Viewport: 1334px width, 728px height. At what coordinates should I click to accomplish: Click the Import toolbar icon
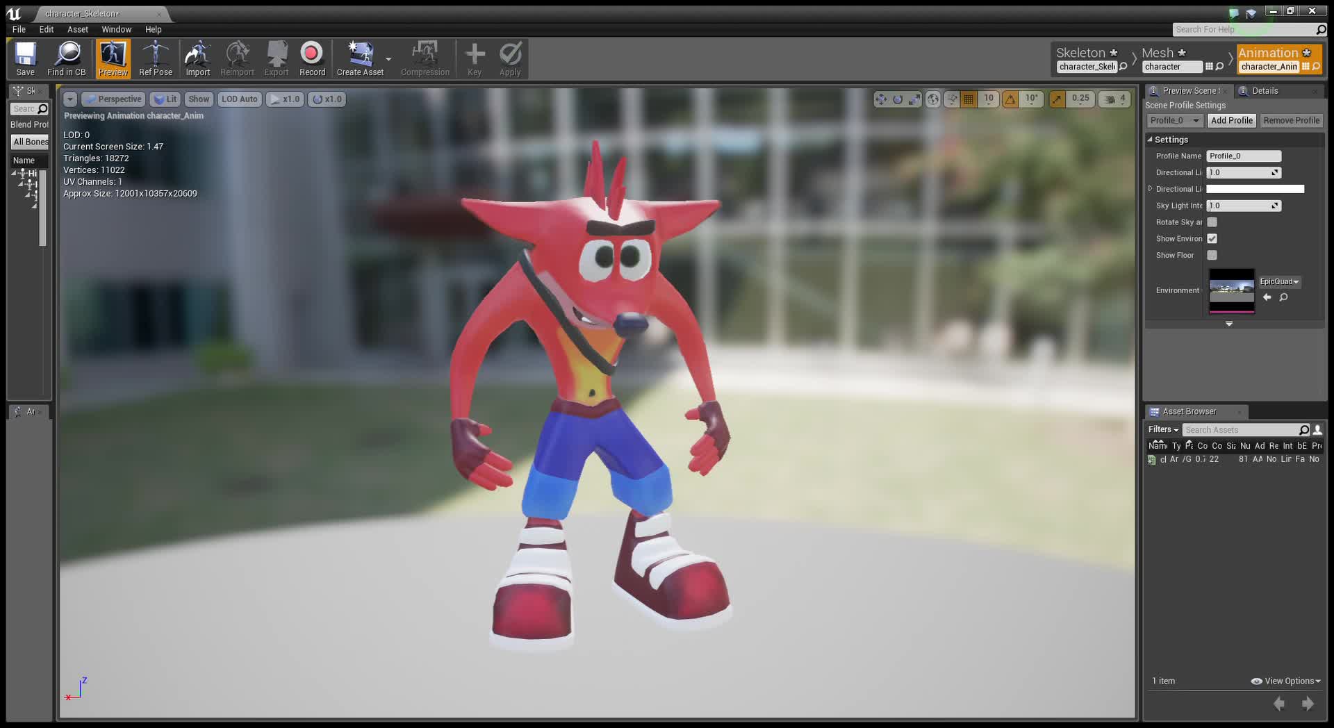click(197, 58)
